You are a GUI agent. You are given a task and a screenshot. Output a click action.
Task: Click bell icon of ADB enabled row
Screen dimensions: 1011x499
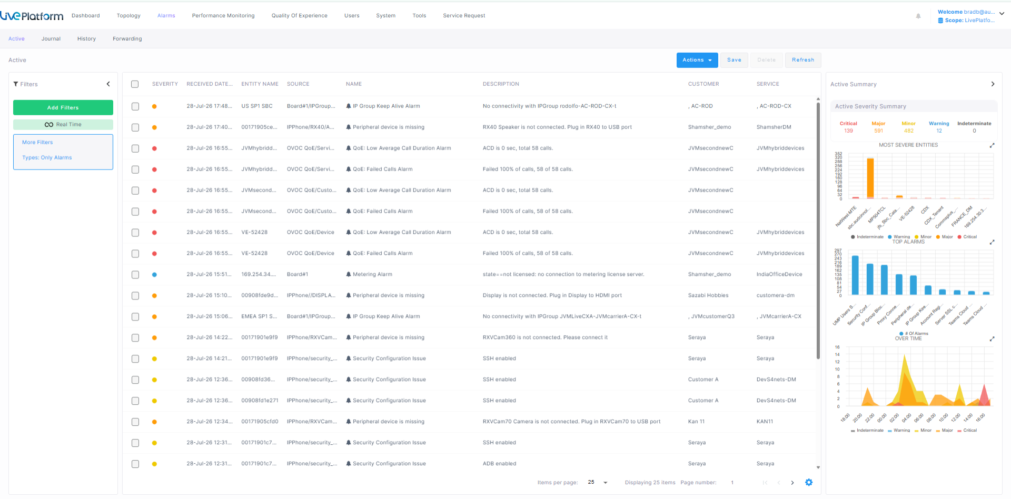tap(349, 464)
